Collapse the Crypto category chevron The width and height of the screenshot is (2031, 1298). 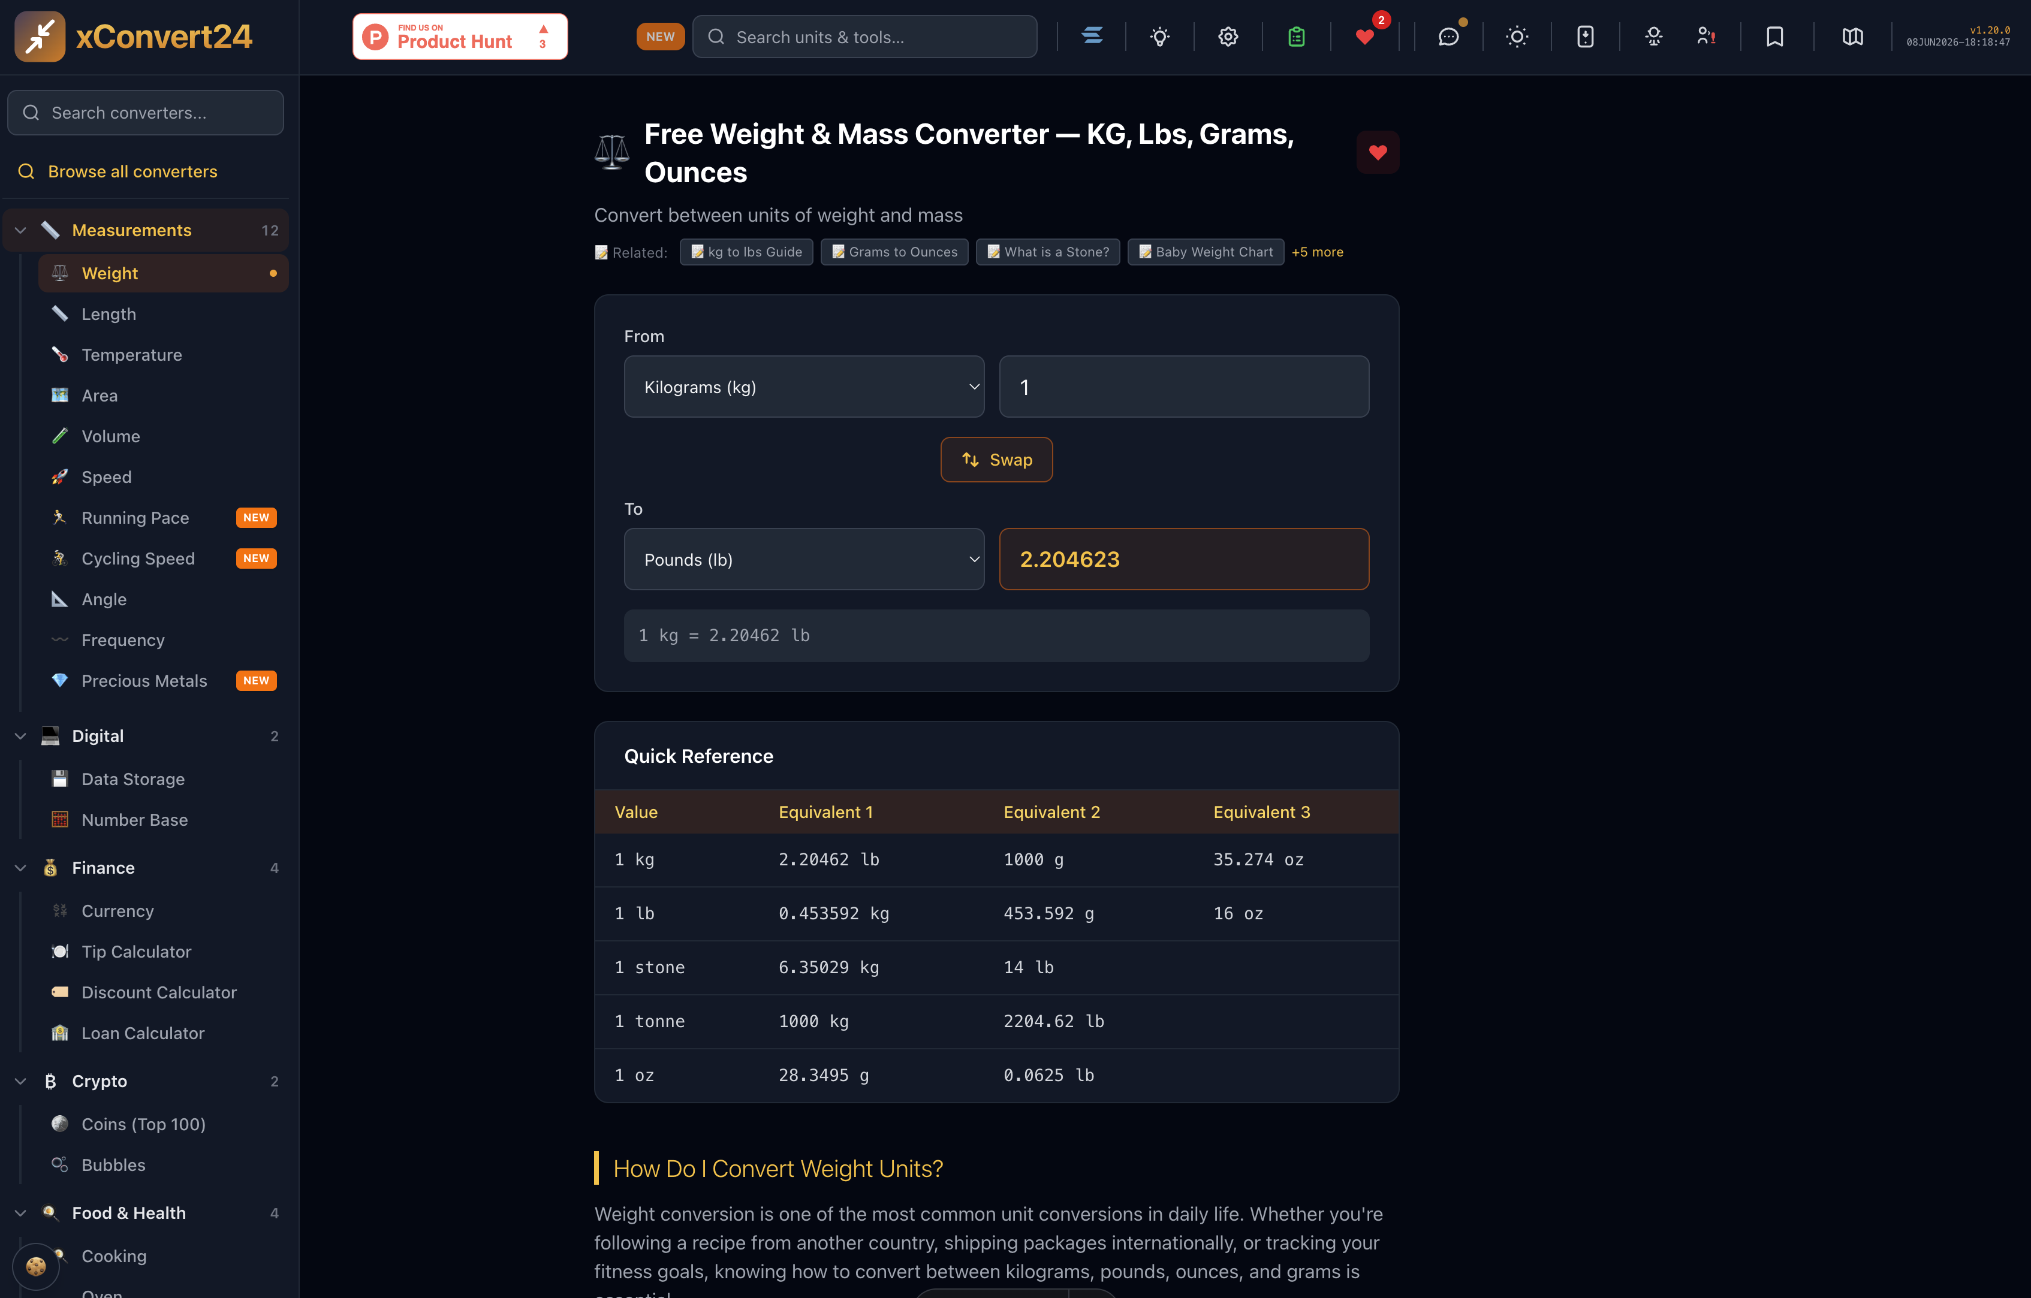point(20,1080)
